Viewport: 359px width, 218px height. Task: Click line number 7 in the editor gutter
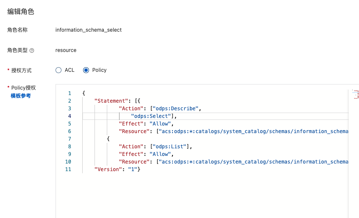pos(70,139)
